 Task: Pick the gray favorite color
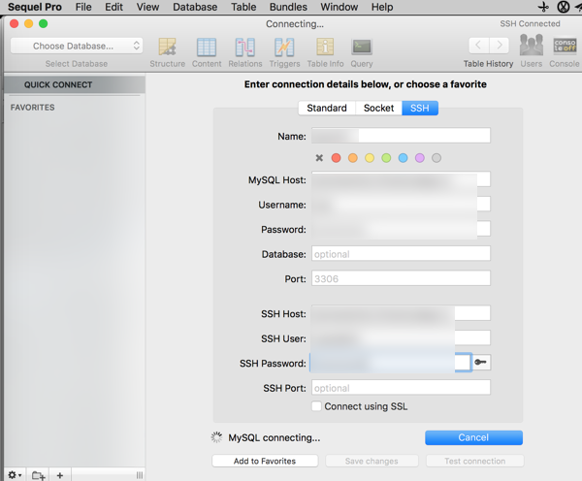point(436,158)
